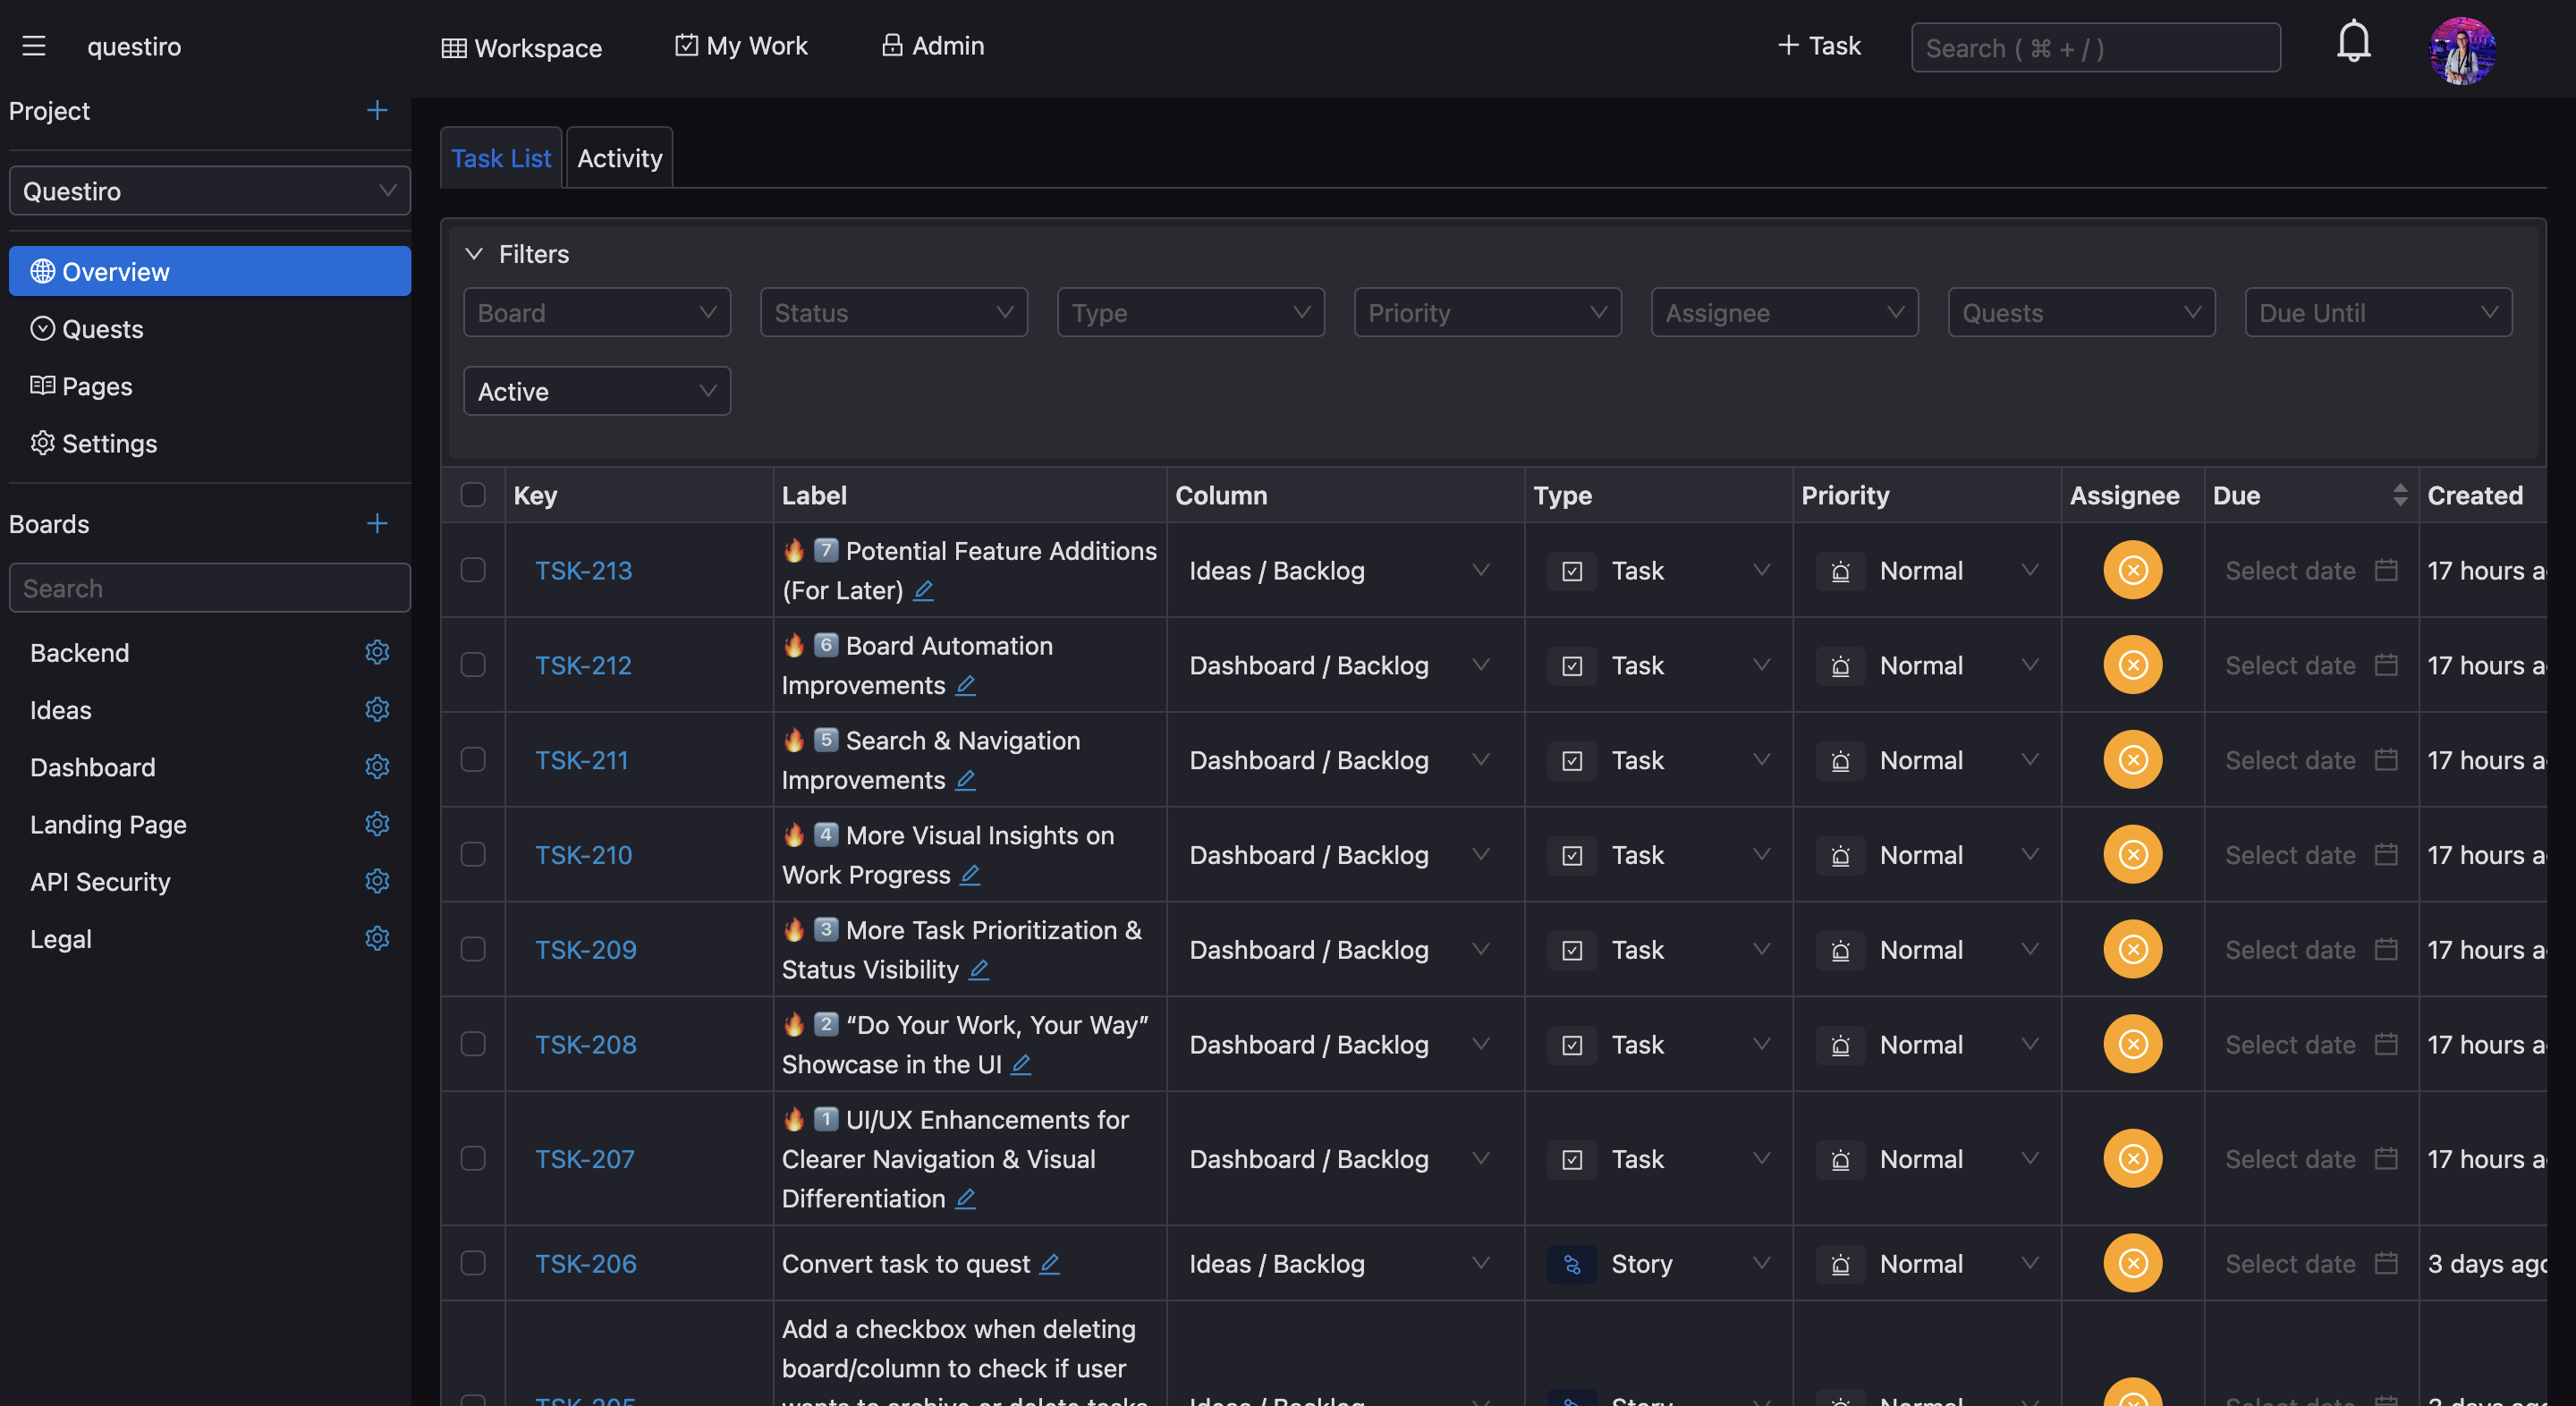2576x1406 pixels.
Task: Open My Work in top navigation
Action: point(741,45)
